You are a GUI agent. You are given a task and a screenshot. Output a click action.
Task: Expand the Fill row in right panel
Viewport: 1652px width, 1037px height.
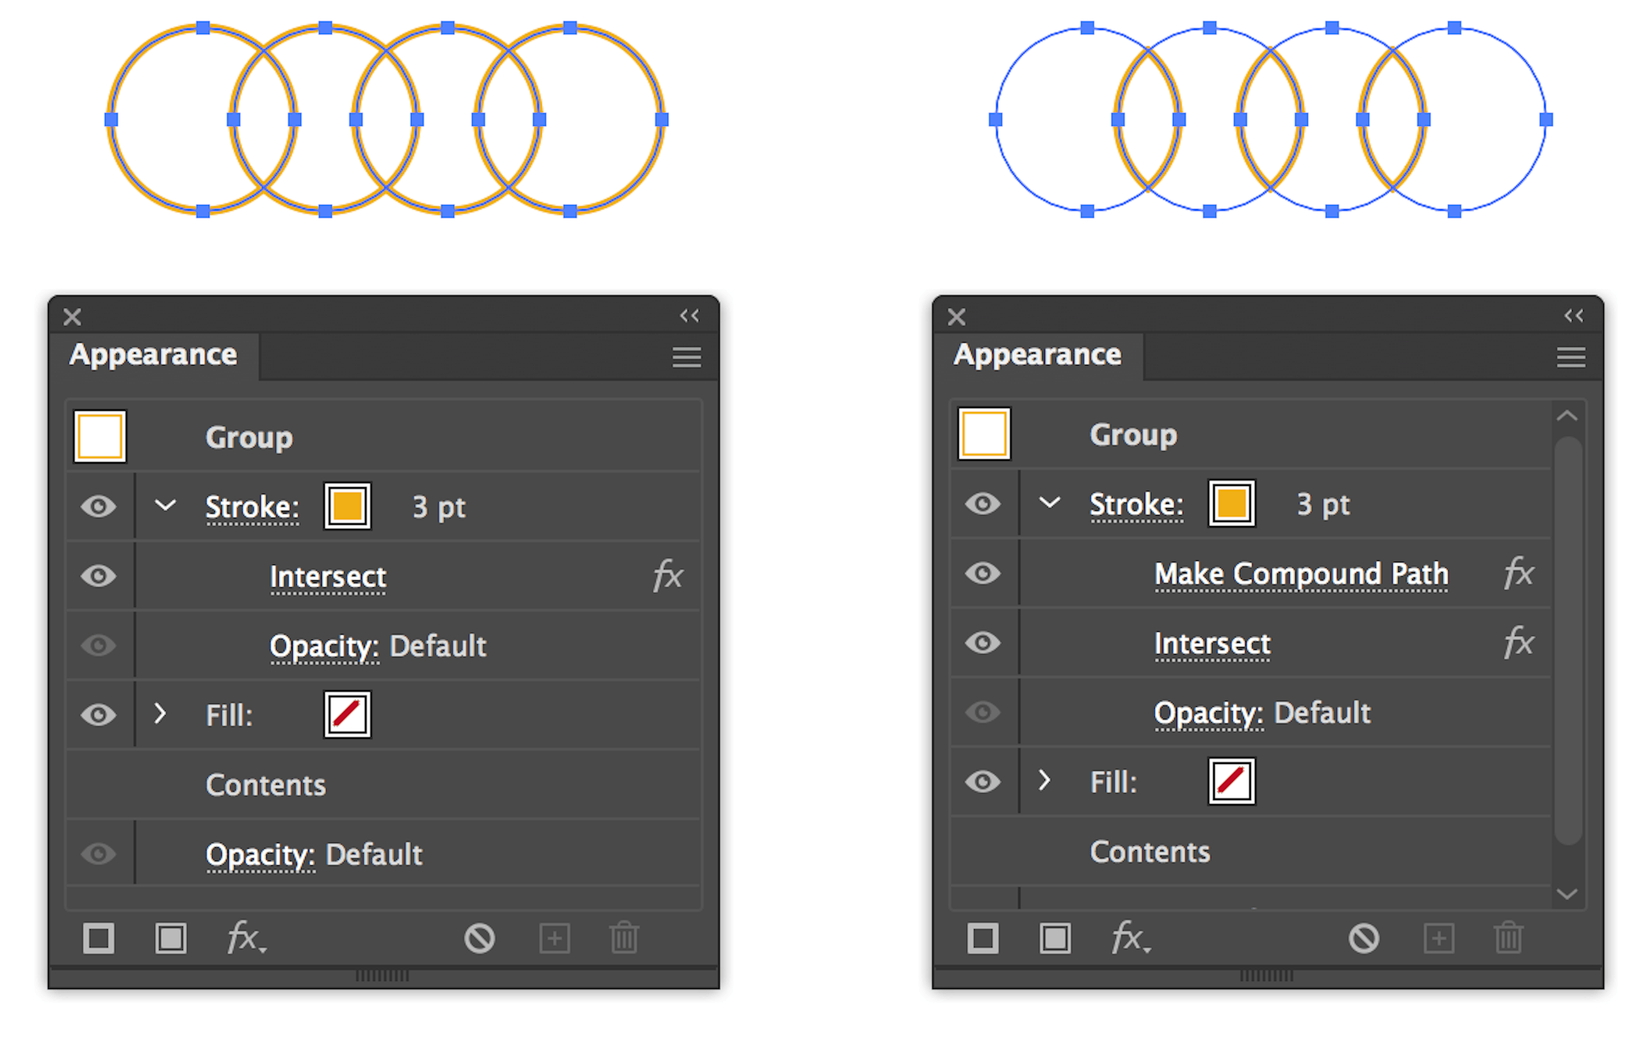coord(1044,781)
